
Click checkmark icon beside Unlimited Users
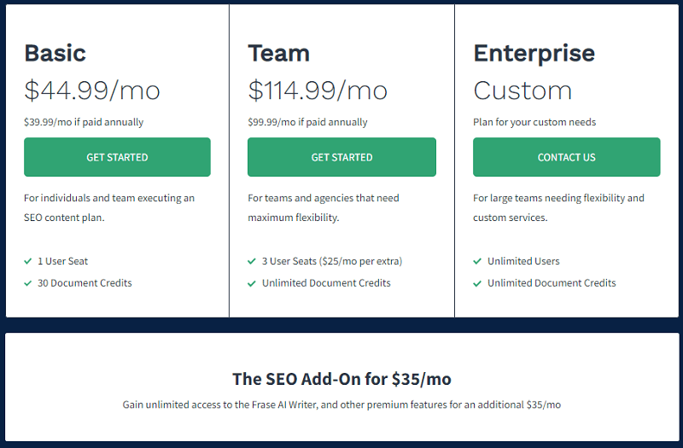(477, 261)
